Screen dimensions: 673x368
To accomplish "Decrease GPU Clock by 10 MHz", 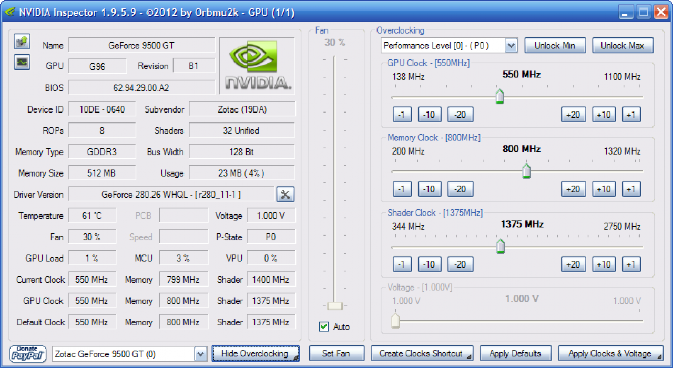I will (x=430, y=115).
